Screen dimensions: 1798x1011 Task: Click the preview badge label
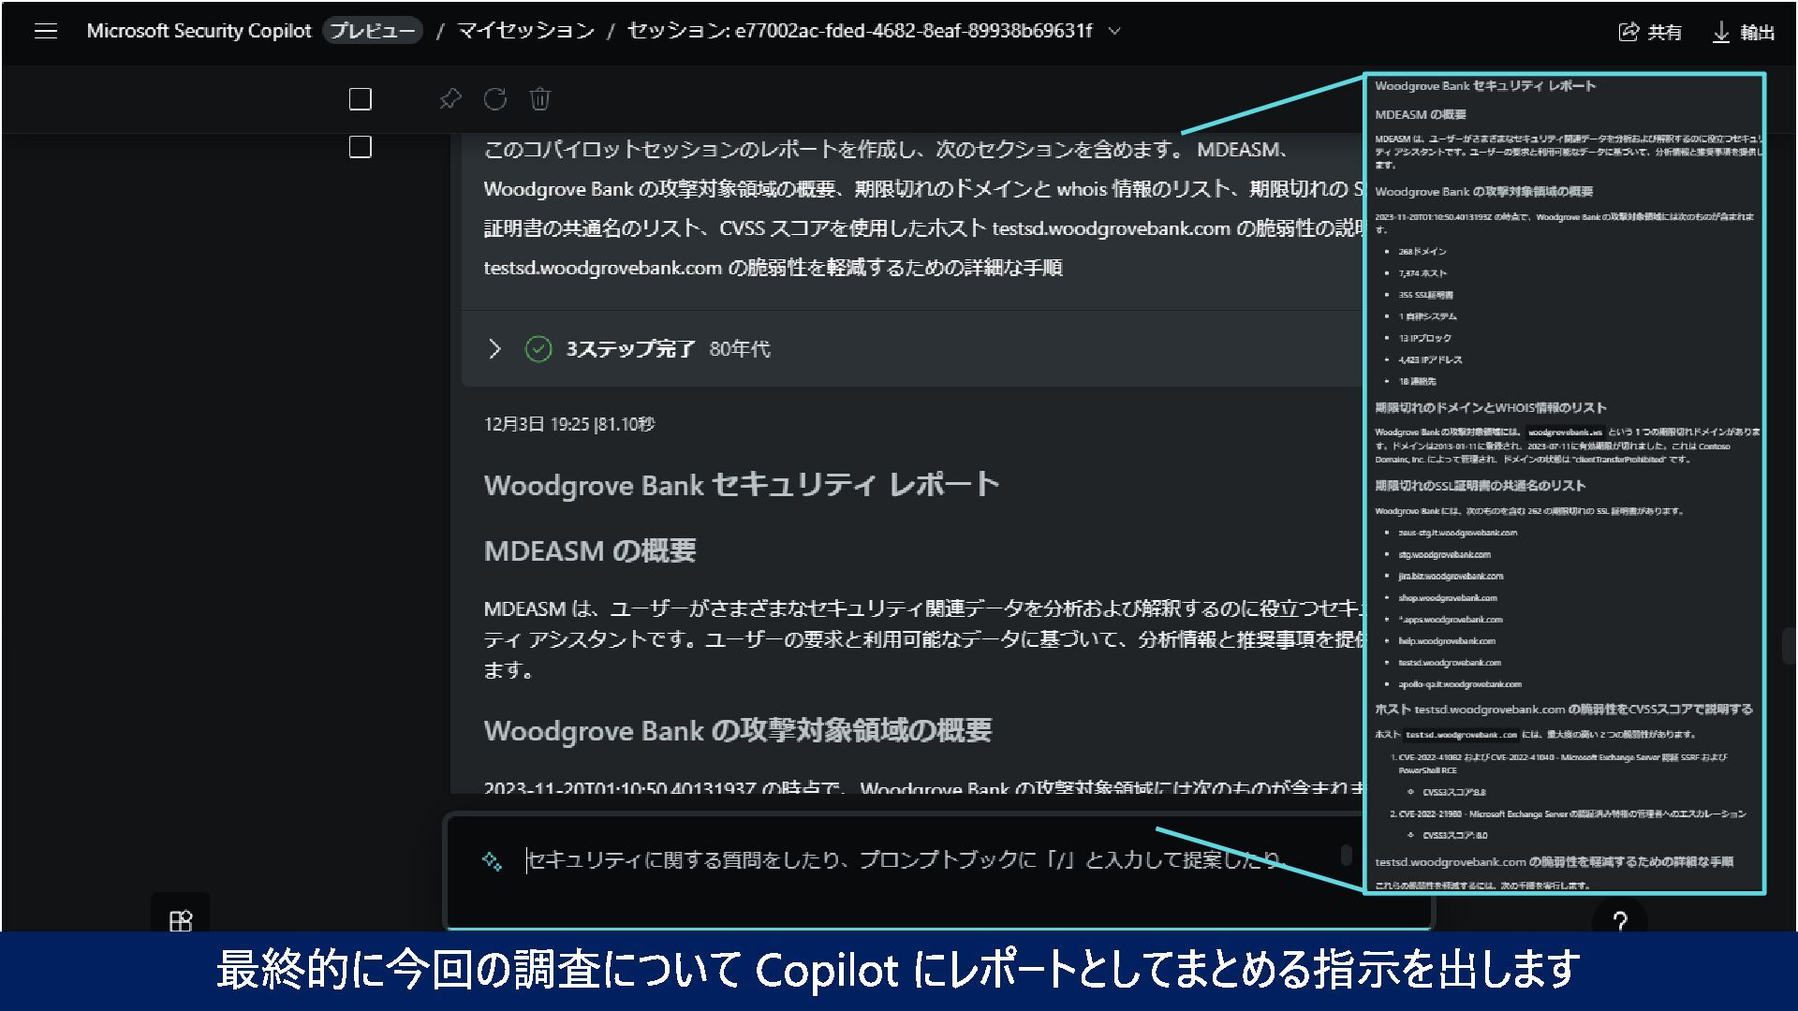pos(372,31)
